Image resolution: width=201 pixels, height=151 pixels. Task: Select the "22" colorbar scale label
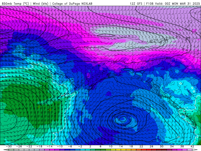pos(141,146)
